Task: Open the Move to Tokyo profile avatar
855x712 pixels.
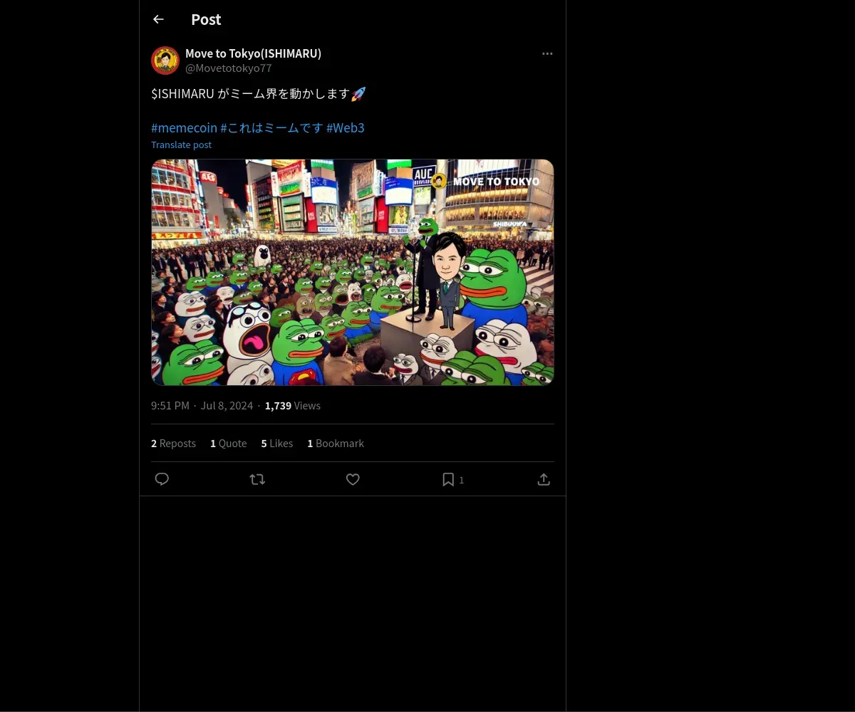Action: 165,61
